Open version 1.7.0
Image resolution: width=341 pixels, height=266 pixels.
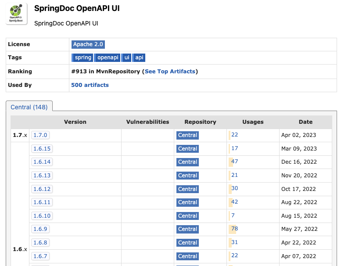[40, 135]
